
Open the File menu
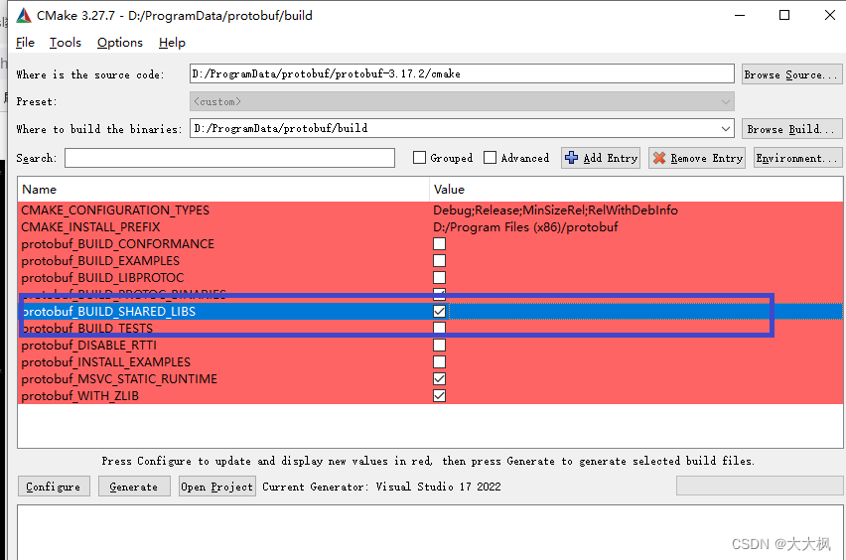[x=25, y=43]
